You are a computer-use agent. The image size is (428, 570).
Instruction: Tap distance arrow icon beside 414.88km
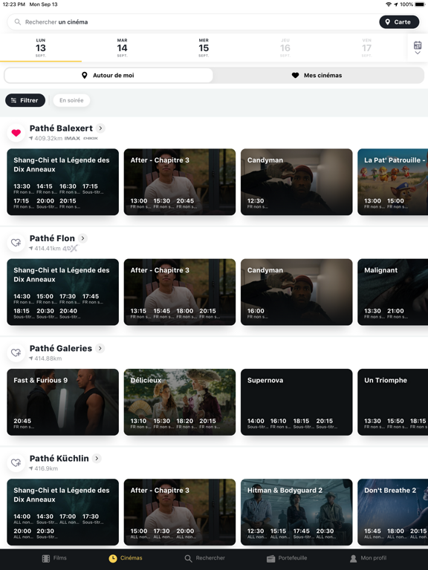tap(31, 358)
